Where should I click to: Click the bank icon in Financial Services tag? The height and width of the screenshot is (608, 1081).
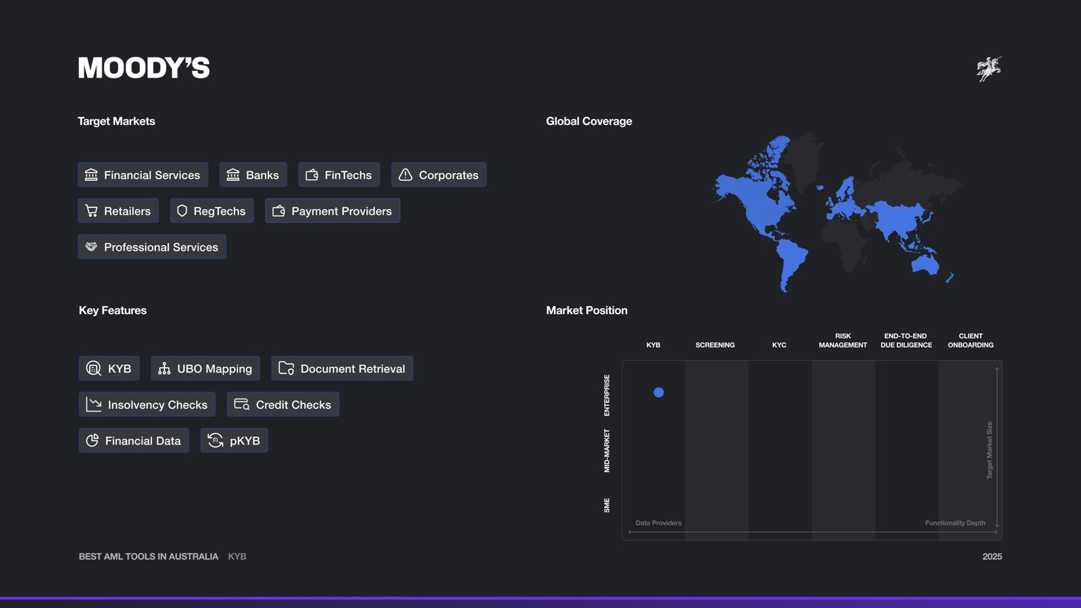pyautogui.click(x=91, y=175)
